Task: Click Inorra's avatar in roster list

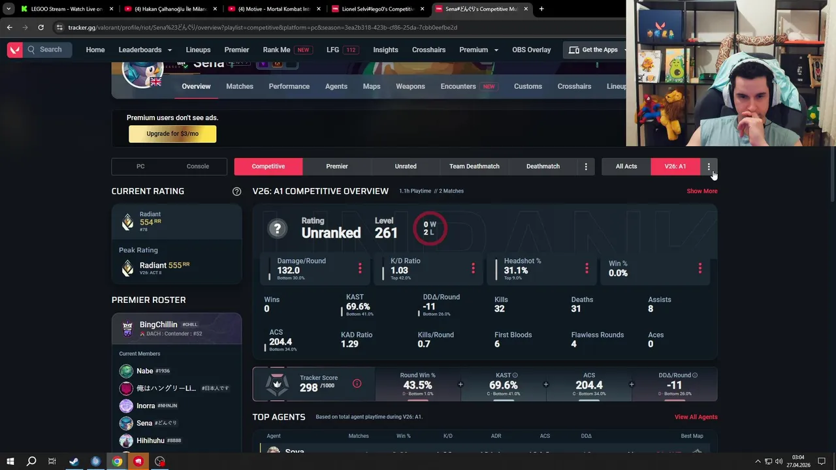Action: pyautogui.click(x=126, y=406)
